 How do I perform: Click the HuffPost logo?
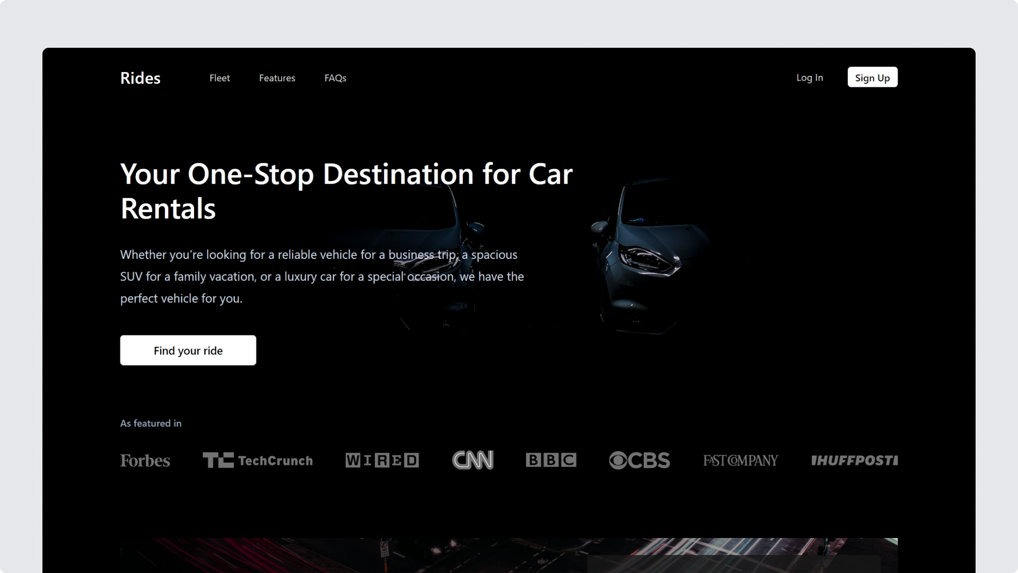(x=854, y=461)
